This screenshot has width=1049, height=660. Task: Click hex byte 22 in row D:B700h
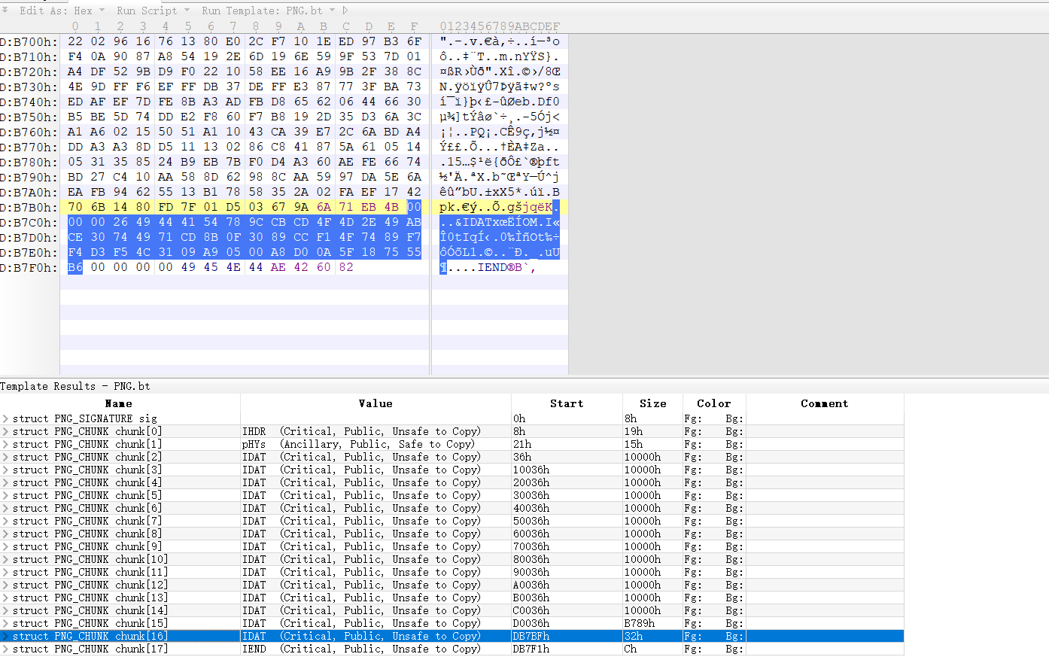(75, 42)
